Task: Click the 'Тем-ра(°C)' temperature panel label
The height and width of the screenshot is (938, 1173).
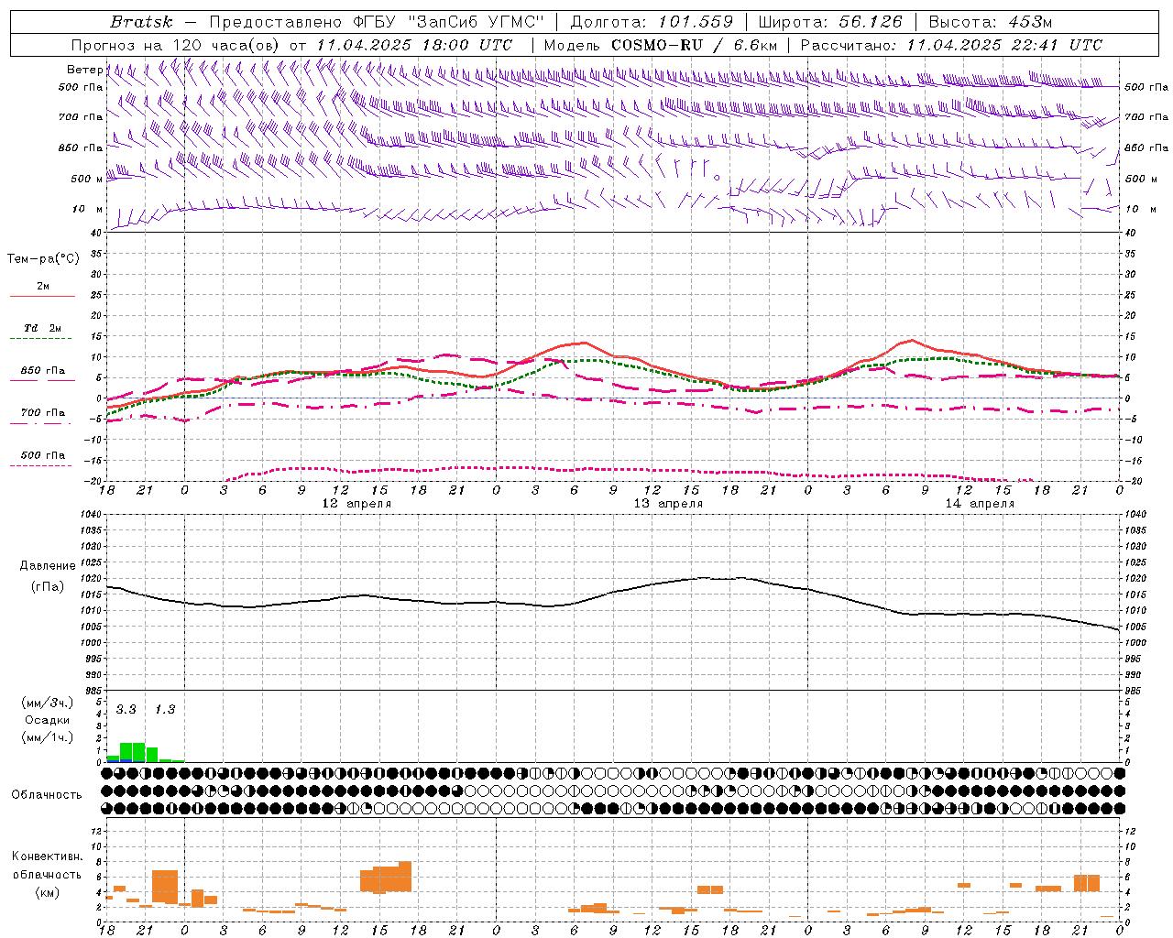Action: [43, 259]
